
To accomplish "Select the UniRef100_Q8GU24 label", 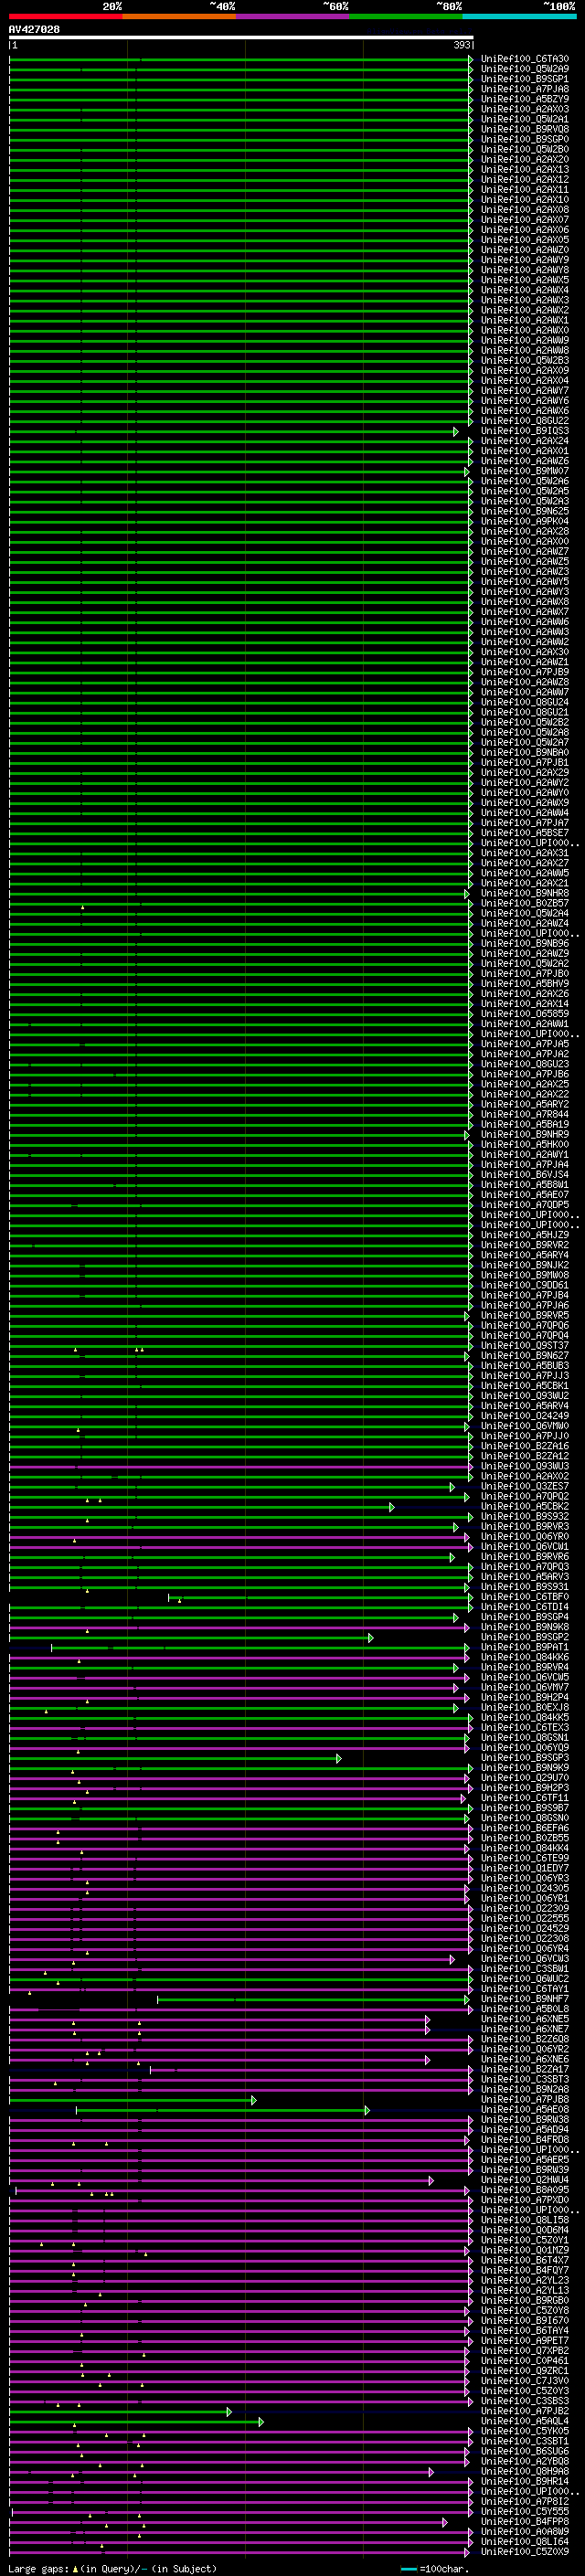I will (x=525, y=702).
